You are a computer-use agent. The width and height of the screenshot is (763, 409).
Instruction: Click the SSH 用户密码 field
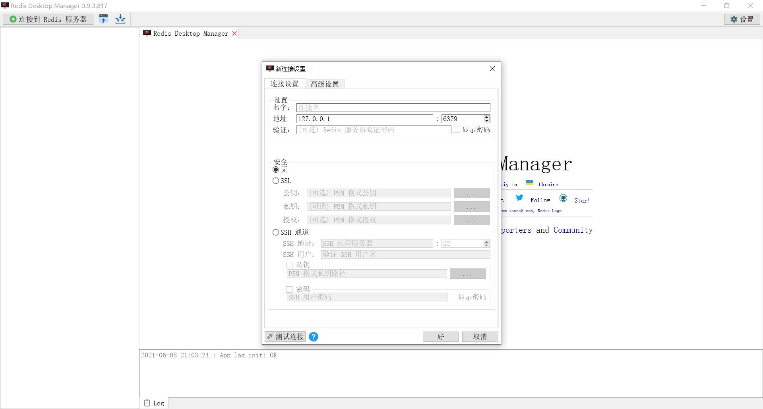(x=367, y=297)
